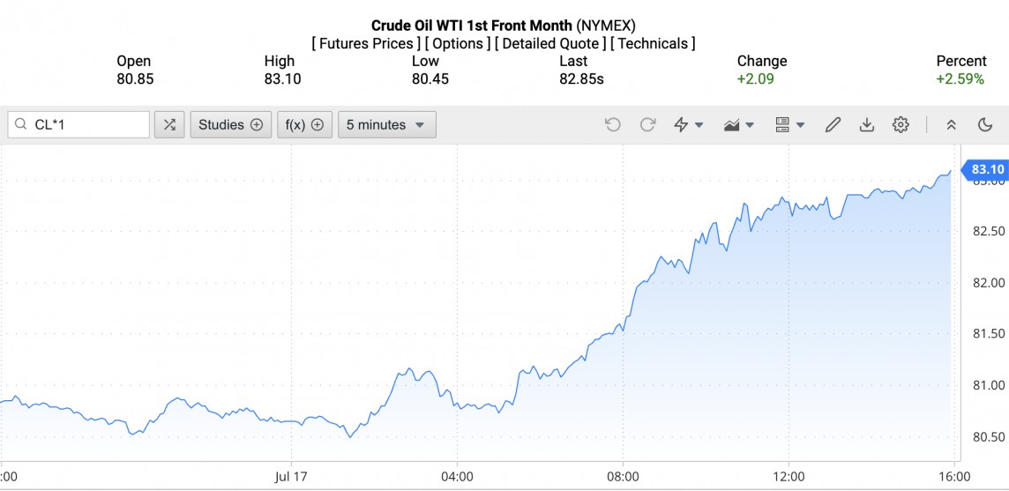The height and width of the screenshot is (491, 1009).
Task: Redo the chart action
Action: [x=647, y=125]
